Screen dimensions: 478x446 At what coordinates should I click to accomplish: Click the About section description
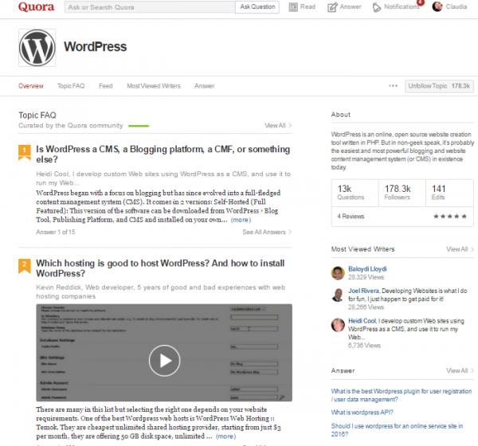click(402, 151)
